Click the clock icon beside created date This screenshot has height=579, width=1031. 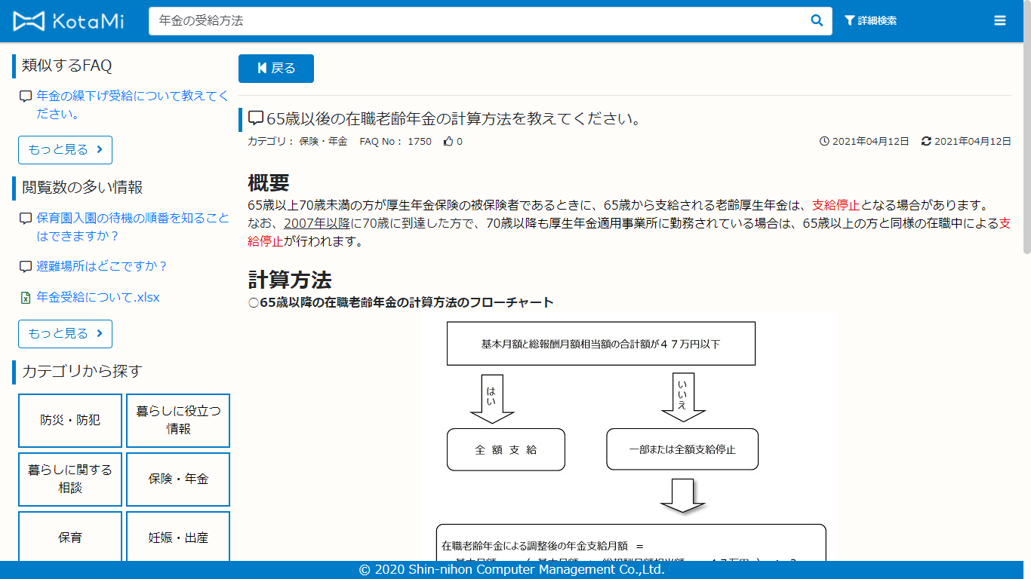824,142
